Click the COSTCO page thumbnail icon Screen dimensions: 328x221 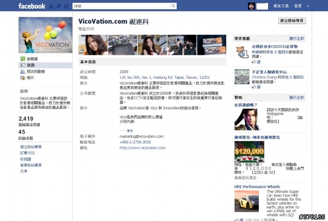pos(242,52)
